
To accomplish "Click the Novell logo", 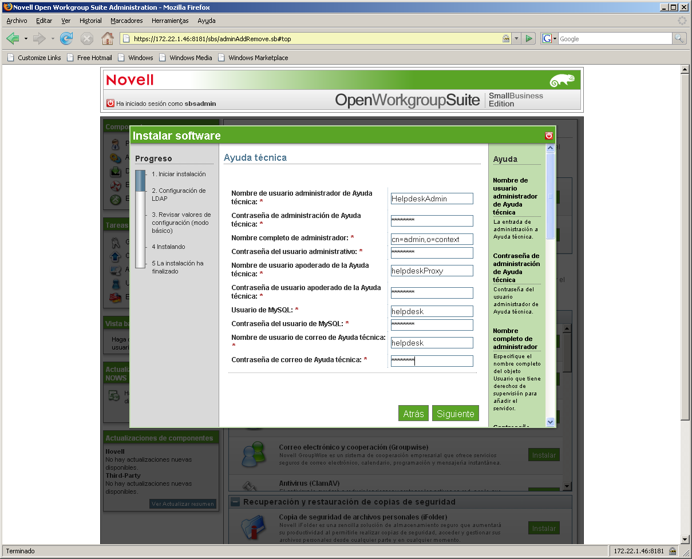I will click(x=130, y=80).
